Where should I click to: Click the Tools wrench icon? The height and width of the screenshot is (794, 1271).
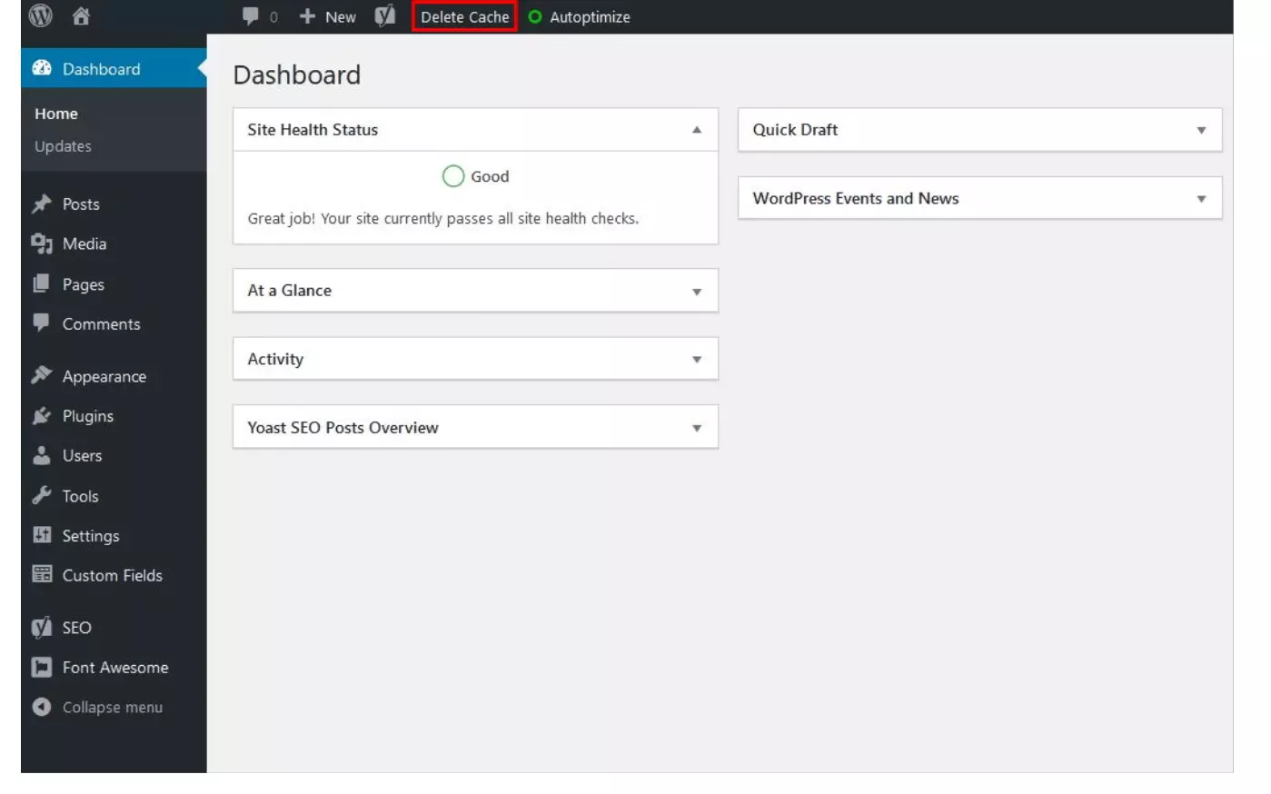42,495
